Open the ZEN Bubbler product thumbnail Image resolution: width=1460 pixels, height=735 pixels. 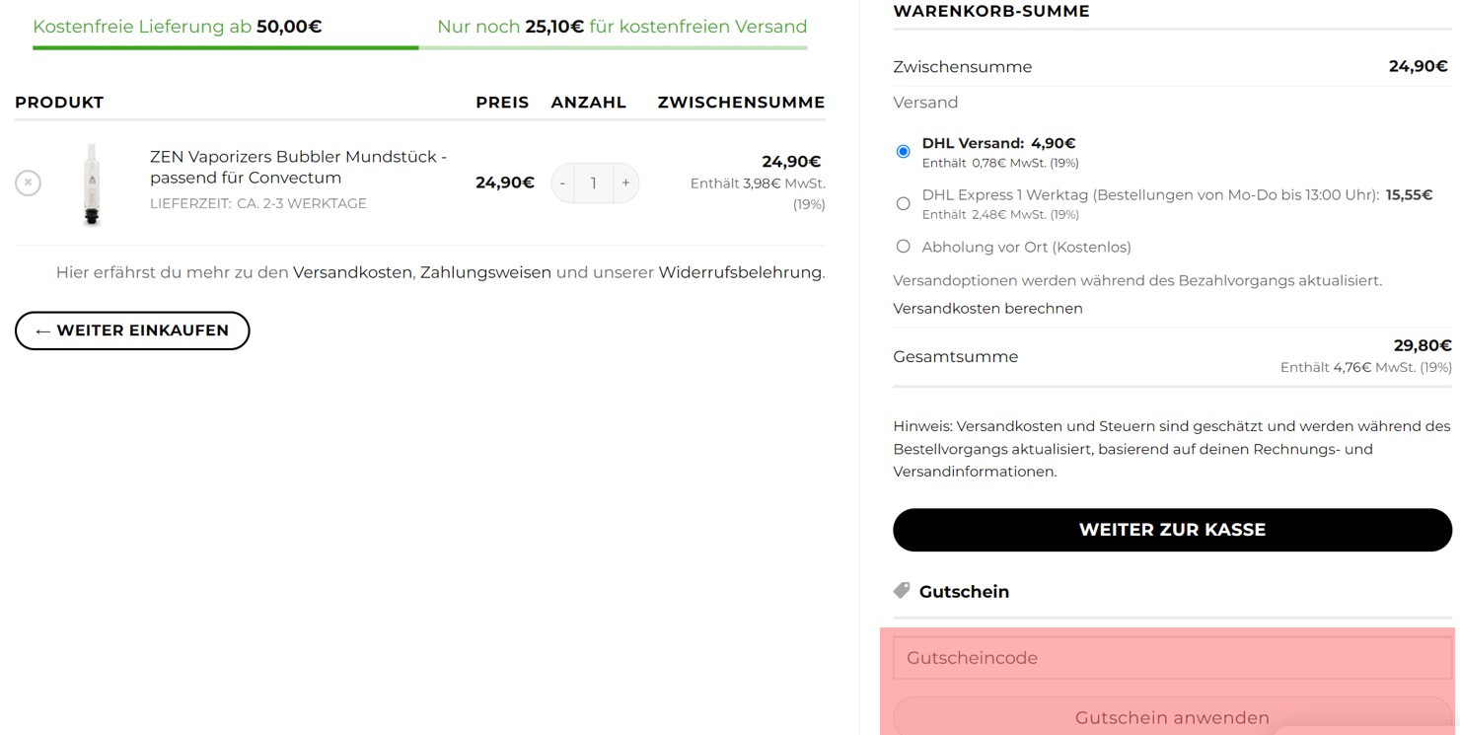tap(92, 184)
